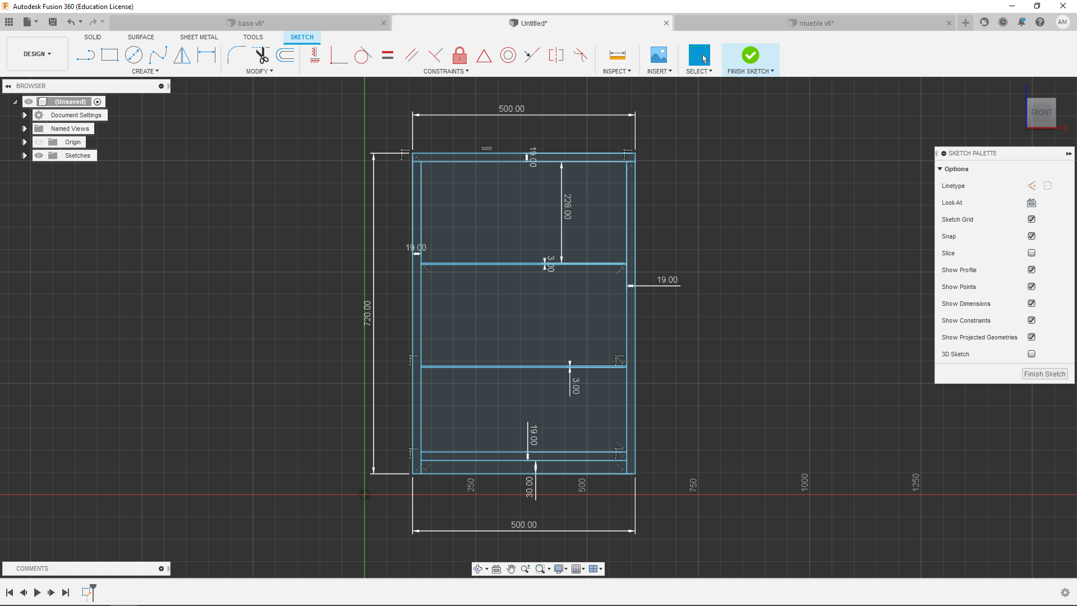The image size is (1077, 606).
Task: Open the CONSTRAINTS dropdown menu
Action: [x=446, y=71]
